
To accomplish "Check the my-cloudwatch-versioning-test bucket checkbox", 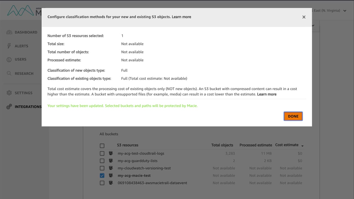I will pos(102,168).
